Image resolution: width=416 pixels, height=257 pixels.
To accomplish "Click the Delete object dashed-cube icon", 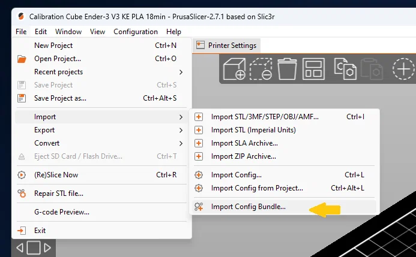I will coord(261,69).
